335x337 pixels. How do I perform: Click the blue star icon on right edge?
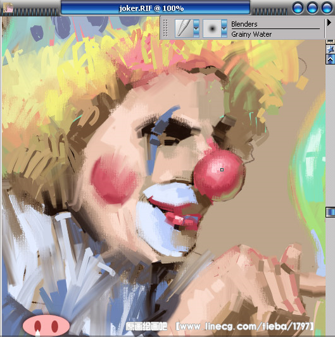331,49
